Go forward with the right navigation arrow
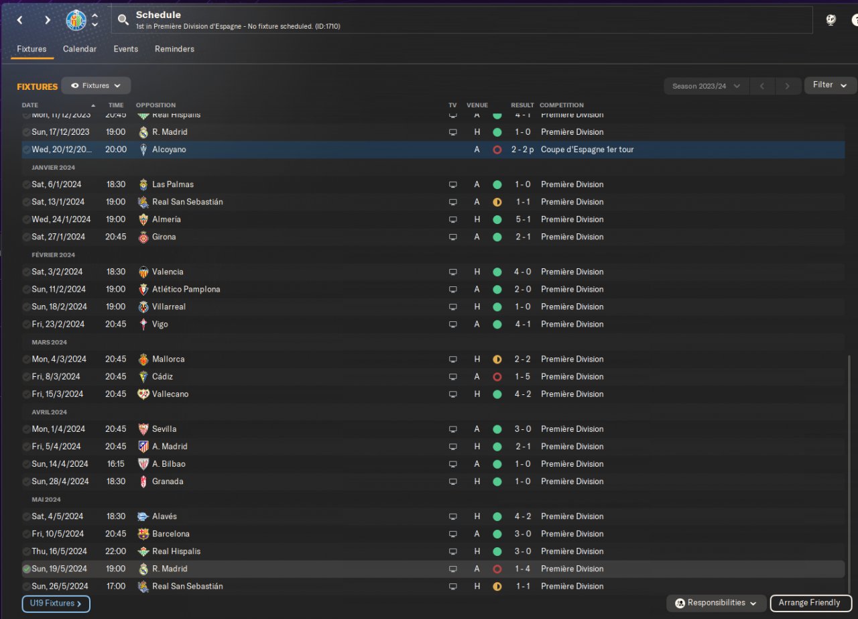The width and height of the screenshot is (858, 619). 48,20
